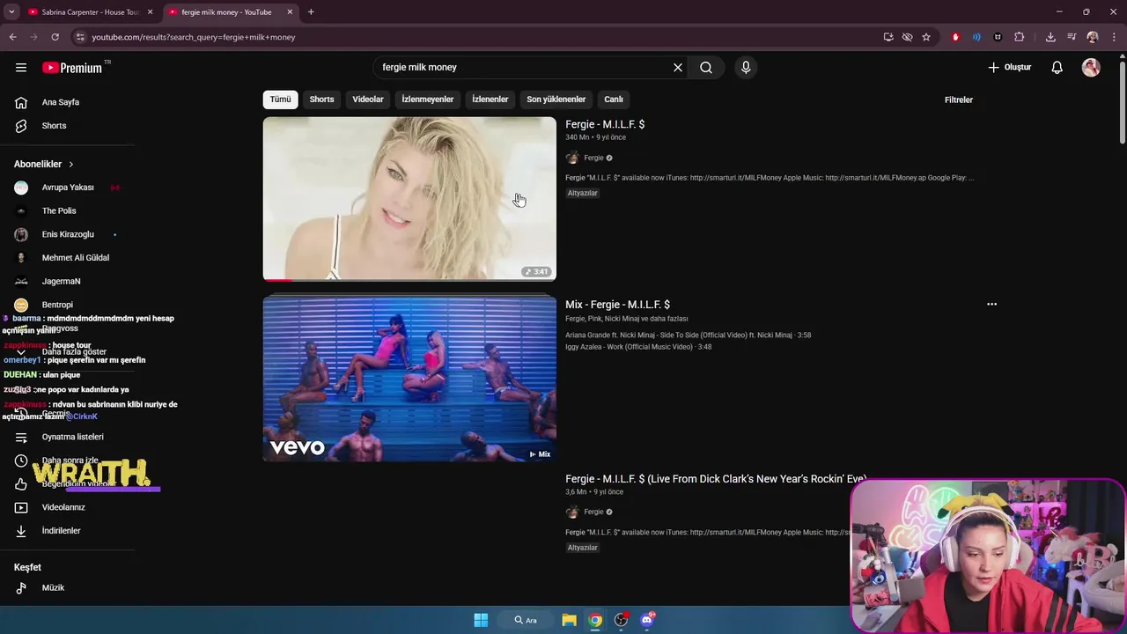This screenshot has width=1127, height=634.
Task: Open Ariana Grande Side To Side entry
Action: point(688,335)
